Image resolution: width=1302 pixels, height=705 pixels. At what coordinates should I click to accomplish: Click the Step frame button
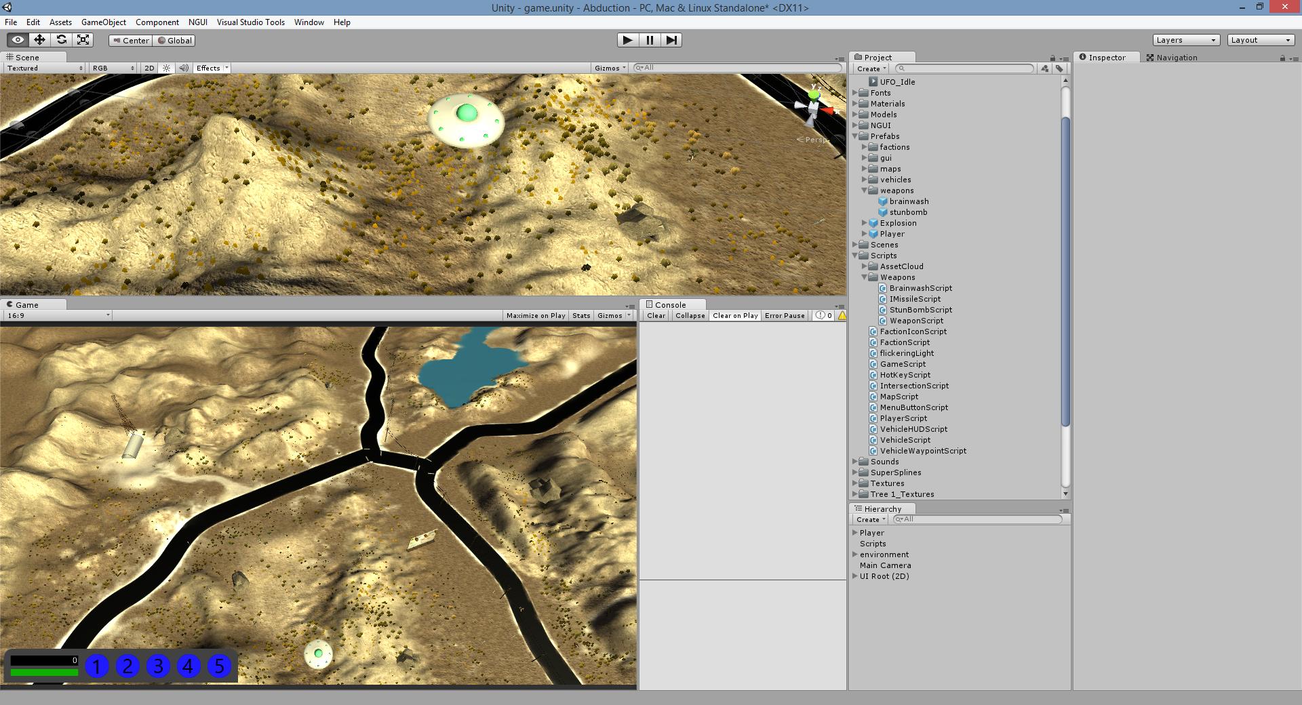coord(671,40)
